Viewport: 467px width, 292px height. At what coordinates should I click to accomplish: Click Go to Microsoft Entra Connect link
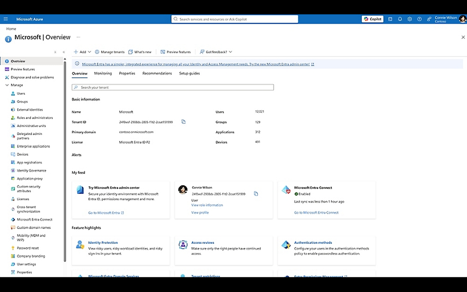coord(316,213)
